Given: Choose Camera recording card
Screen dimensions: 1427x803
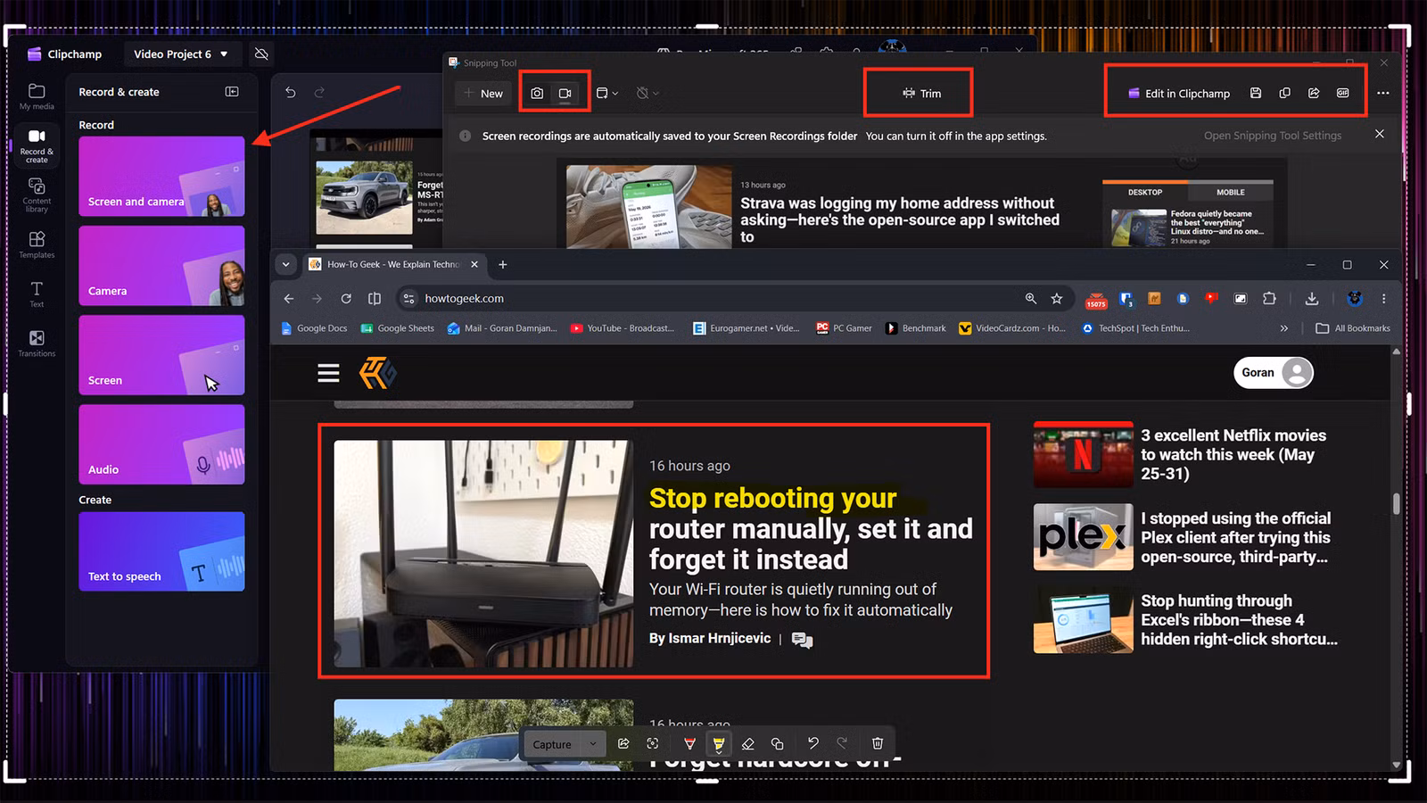Looking at the screenshot, I should [x=161, y=266].
